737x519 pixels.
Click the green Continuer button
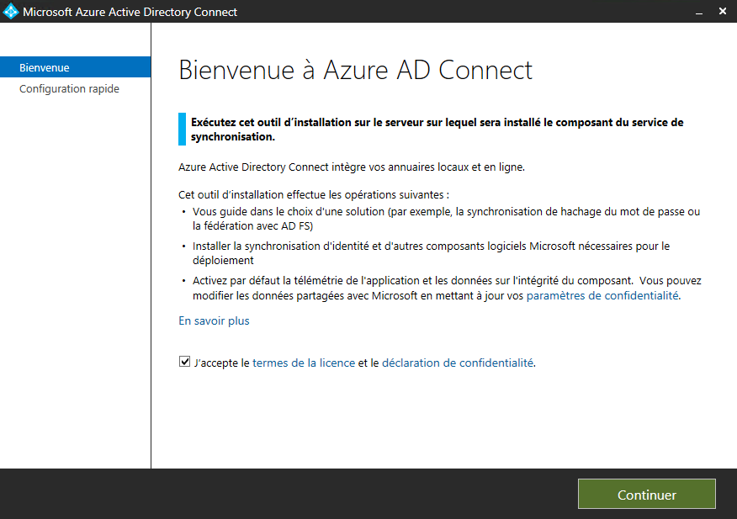coord(647,494)
